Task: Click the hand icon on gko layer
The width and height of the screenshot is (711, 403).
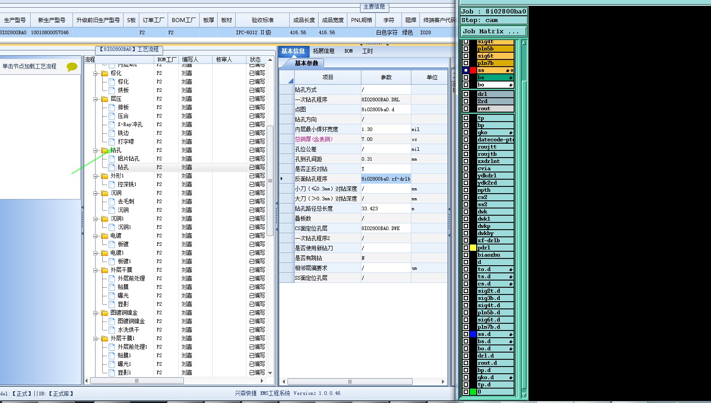Action: click(511, 132)
